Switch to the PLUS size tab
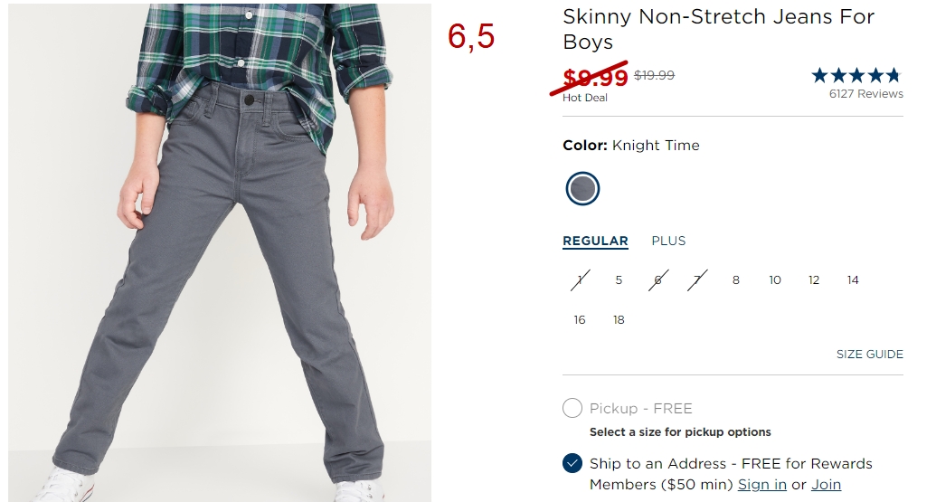936x502 pixels. pyautogui.click(x=668, y=241)
